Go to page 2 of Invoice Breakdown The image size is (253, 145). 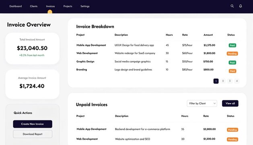[223, 81]
